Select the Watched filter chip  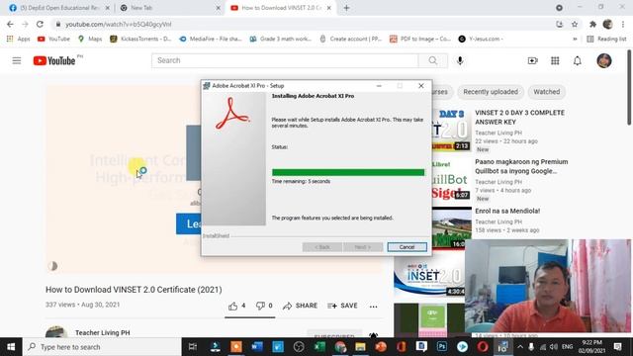coord(547,92)
